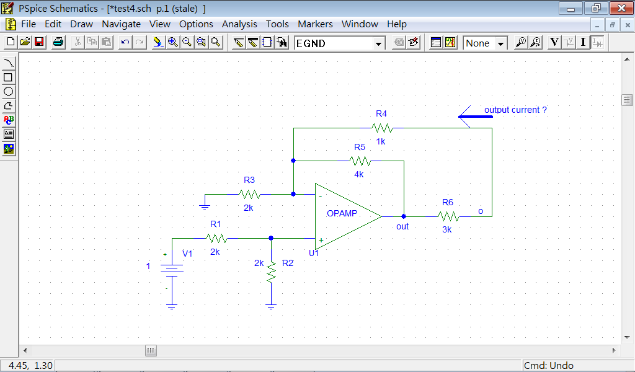Expand the EGND recent parts dropdown arrow

pos(379,43)
